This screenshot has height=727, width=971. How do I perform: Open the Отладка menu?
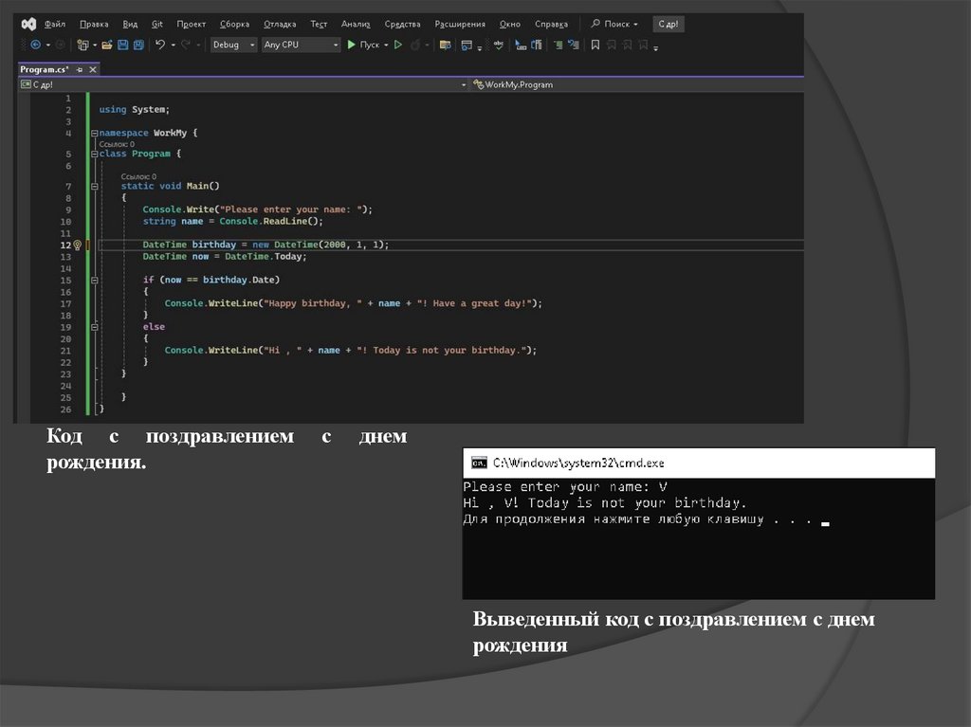click(x=279, y=24)
